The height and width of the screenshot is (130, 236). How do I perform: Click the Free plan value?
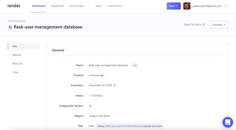click(91, 126)
